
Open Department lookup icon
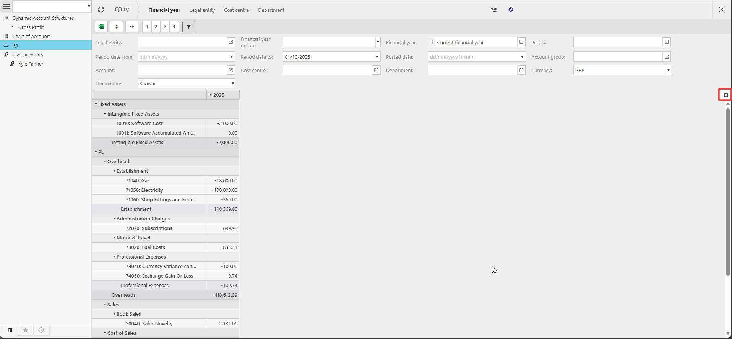coord(521,70)
